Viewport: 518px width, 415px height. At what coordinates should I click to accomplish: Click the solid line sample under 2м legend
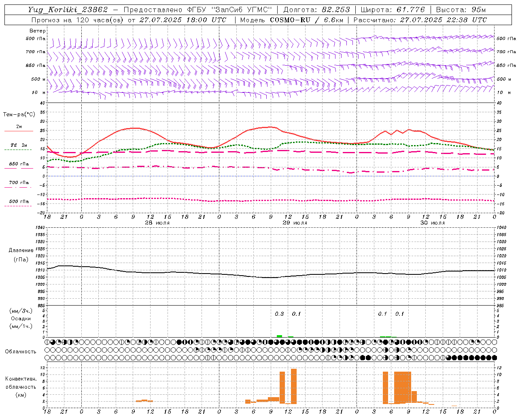(x=19, y=131)
